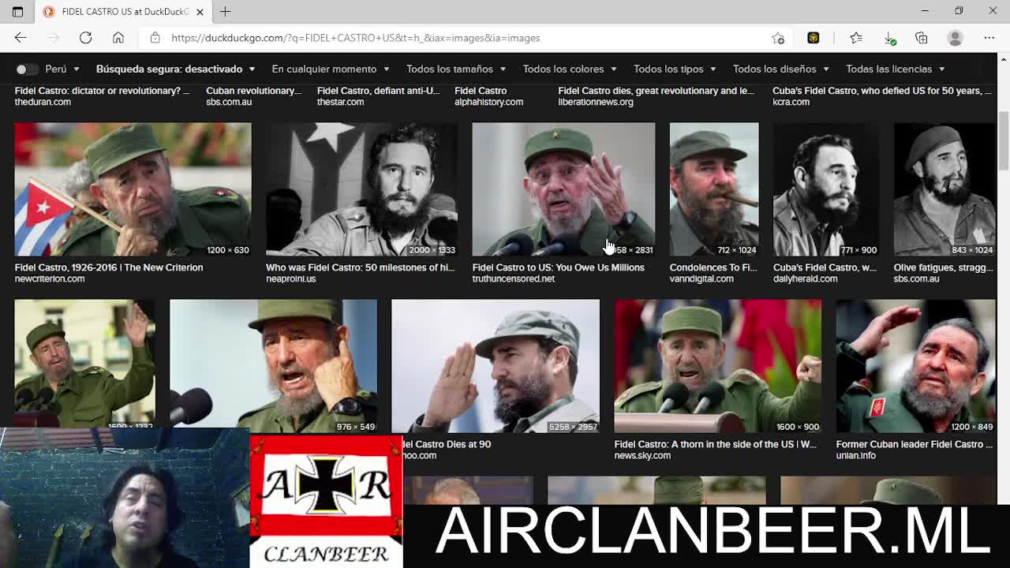Open the Castro with cigar thumbnail
The width and height of the screenshot is (1010, 568).
pos(714,189)
